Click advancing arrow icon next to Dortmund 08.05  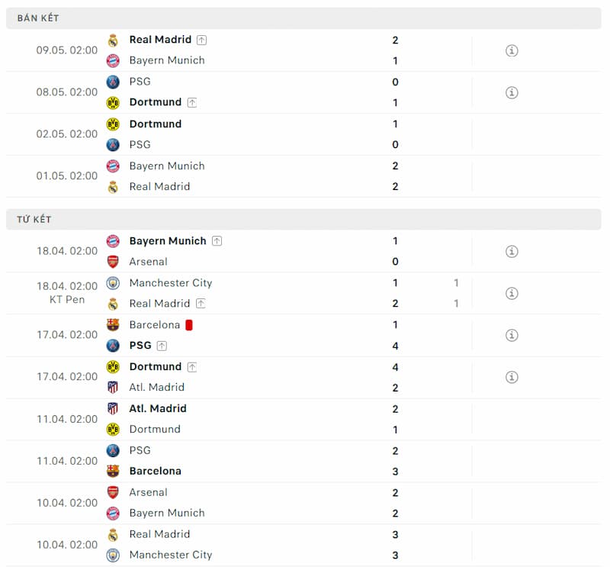pos(191,102)
